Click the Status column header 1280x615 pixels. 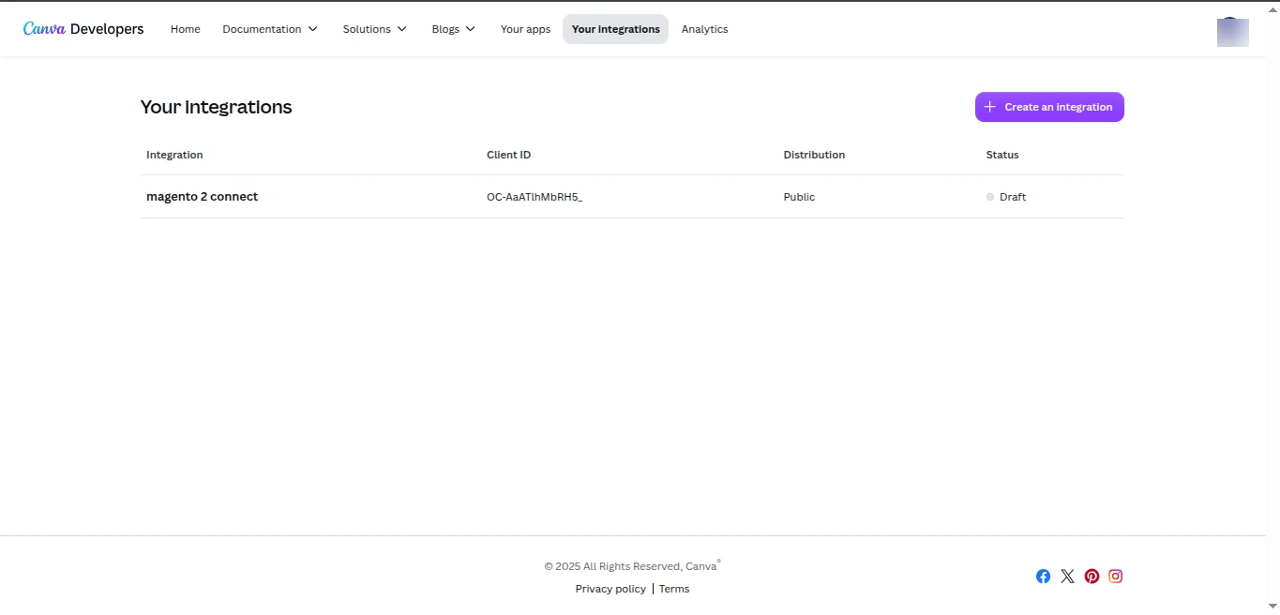1002,155
